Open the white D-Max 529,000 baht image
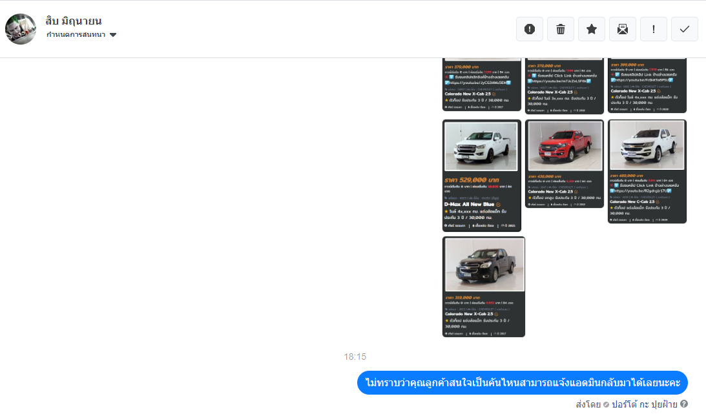Screen dimensions: 706x414 click(x=482, y=176)
